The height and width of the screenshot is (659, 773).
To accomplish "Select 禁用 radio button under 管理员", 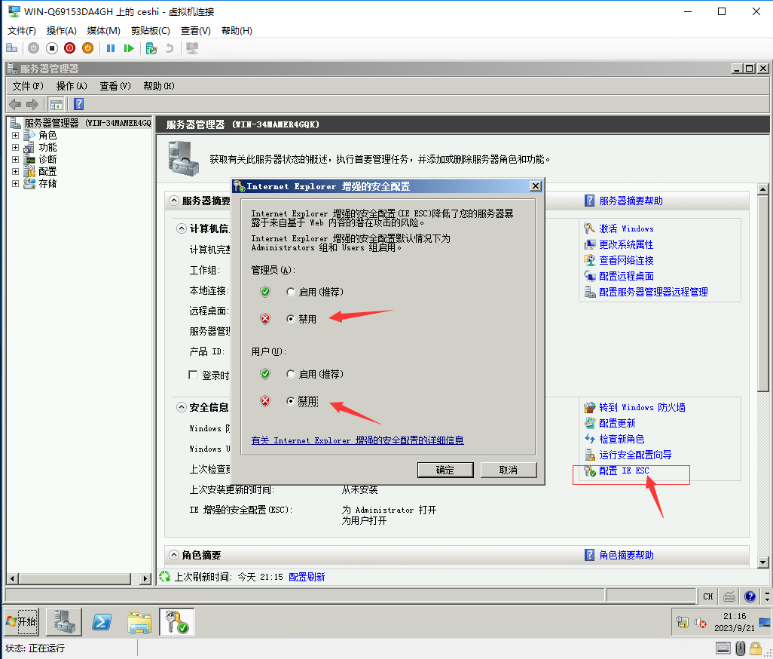I will [x=291, y=319].
